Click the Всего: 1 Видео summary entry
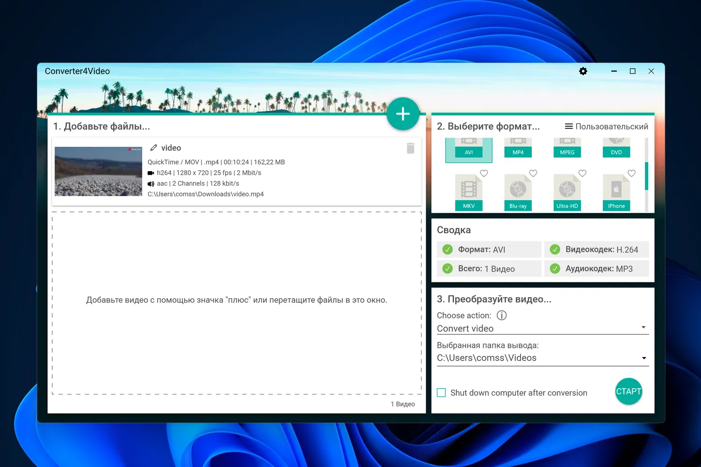The height and width of the screenshot is (467, 701). coord(489,269)
